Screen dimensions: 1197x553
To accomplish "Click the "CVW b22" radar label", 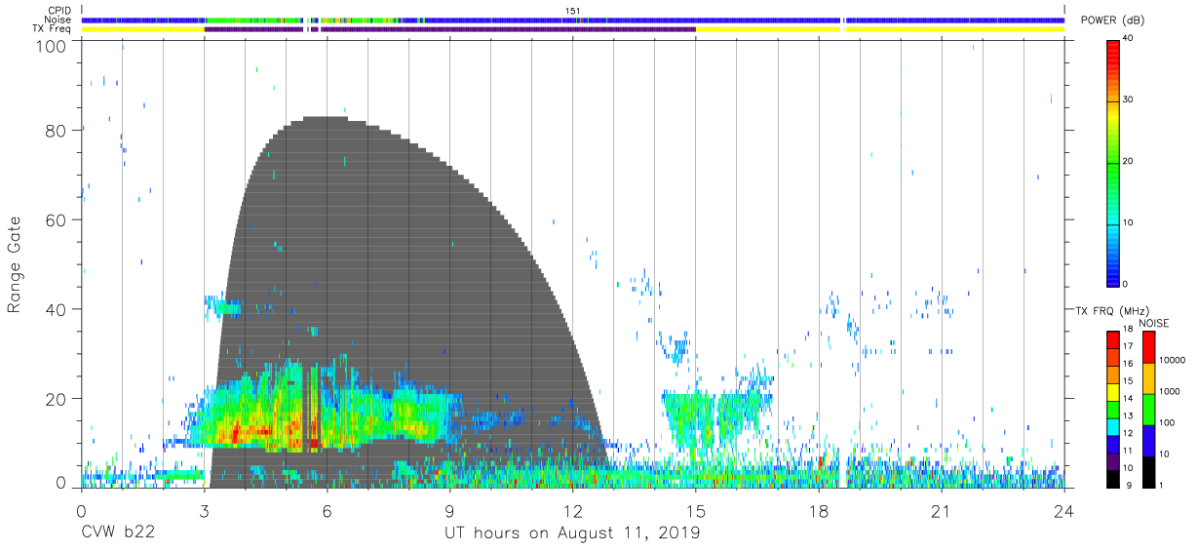I will [x=118, y=533].
